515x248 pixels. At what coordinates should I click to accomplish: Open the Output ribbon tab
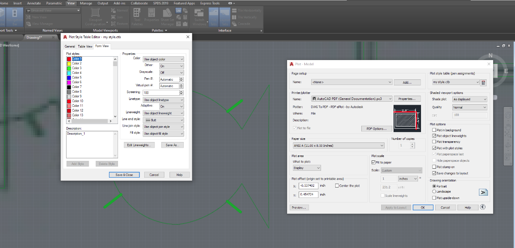coord(103,3)
